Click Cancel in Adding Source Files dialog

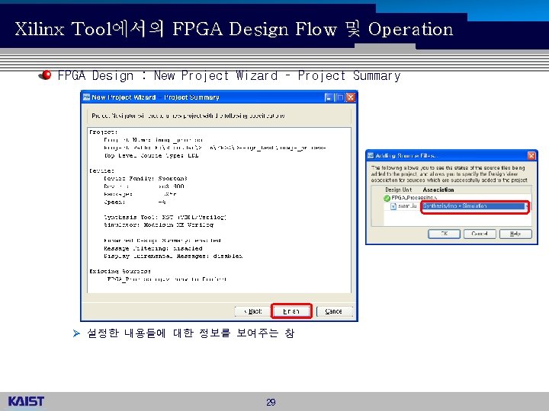[x=480, y=234]
